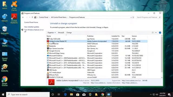
Task: Open Microsoft Store from the taskbar
Action: (x=78, y=95)
